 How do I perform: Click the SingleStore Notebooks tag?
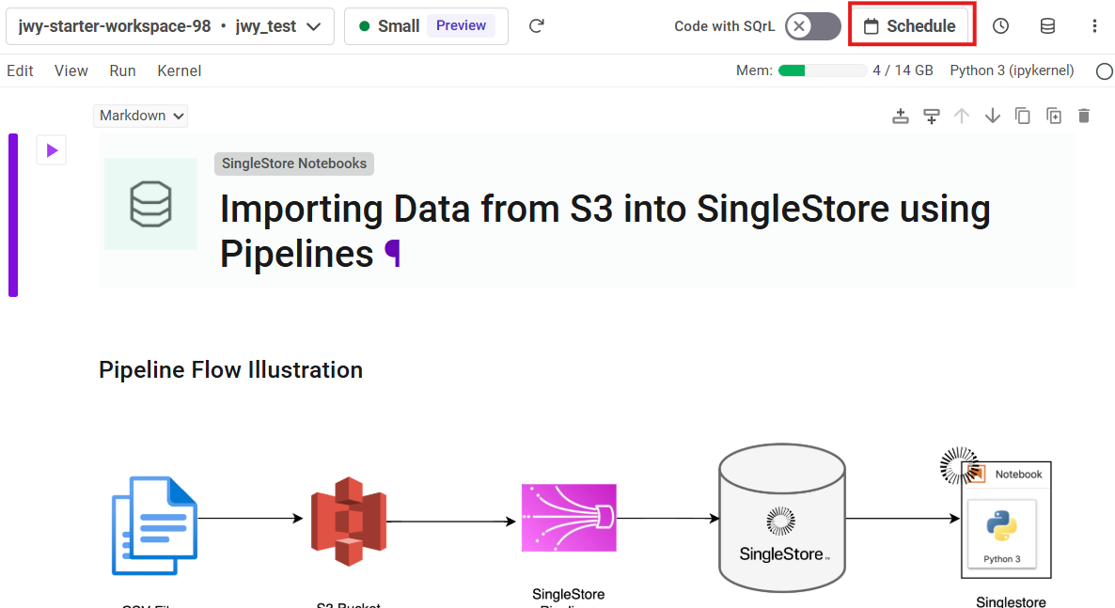coord(294,164)
